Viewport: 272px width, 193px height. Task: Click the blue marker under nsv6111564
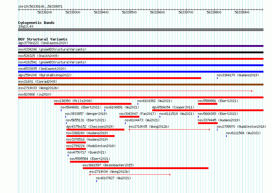[226, 136]
